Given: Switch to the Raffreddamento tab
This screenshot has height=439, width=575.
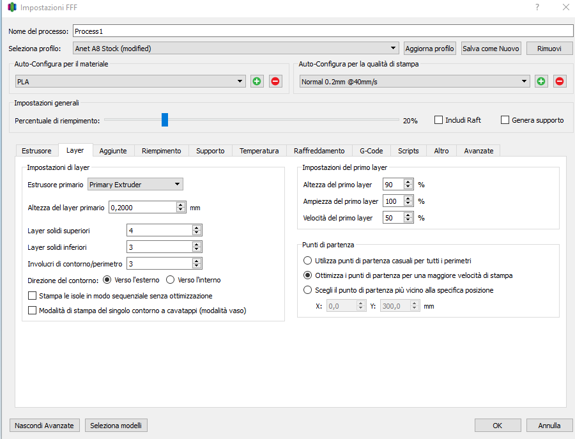Looking at the screenshot, I should [319, 151].
